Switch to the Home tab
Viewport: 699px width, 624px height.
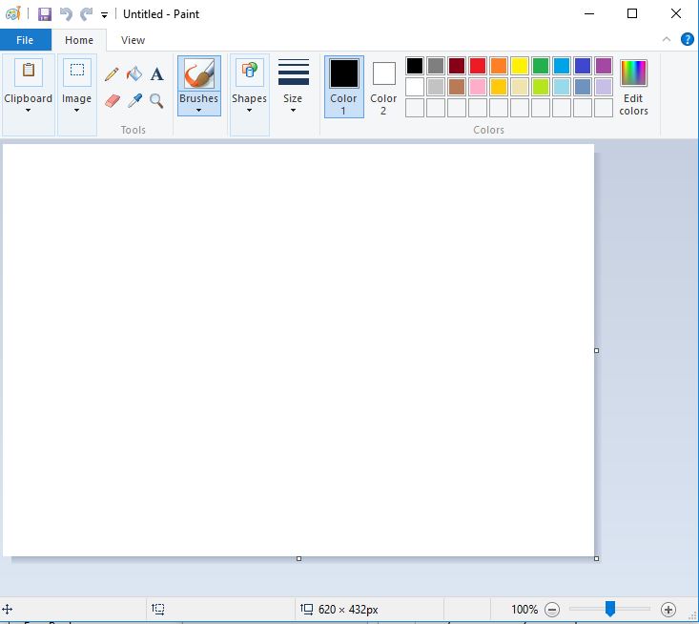click(79, 40)
